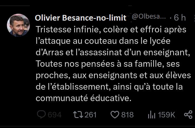The image size is (195, 128).
Task: Click the 261 retweets count
Action: [90, 115]
